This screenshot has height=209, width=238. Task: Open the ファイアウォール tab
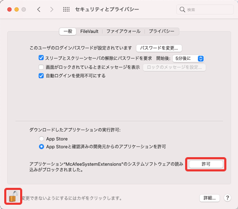click(123, 31)
